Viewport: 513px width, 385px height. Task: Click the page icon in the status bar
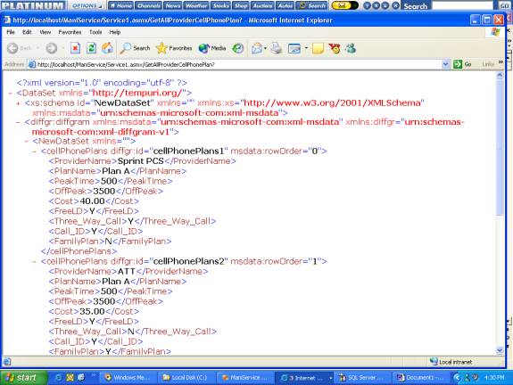click(7, 362)
